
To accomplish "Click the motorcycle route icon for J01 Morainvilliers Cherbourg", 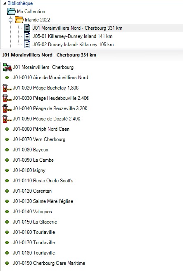I will [7, 67].
